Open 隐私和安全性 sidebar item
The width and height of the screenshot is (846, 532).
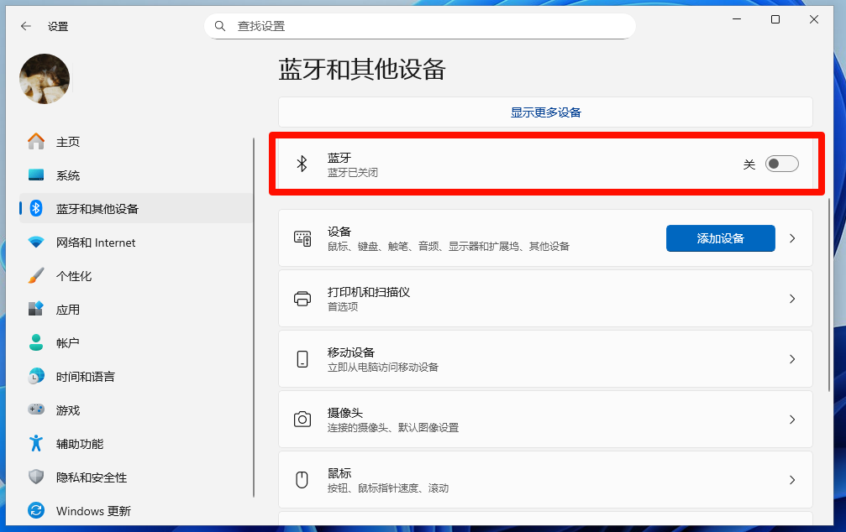136,477
